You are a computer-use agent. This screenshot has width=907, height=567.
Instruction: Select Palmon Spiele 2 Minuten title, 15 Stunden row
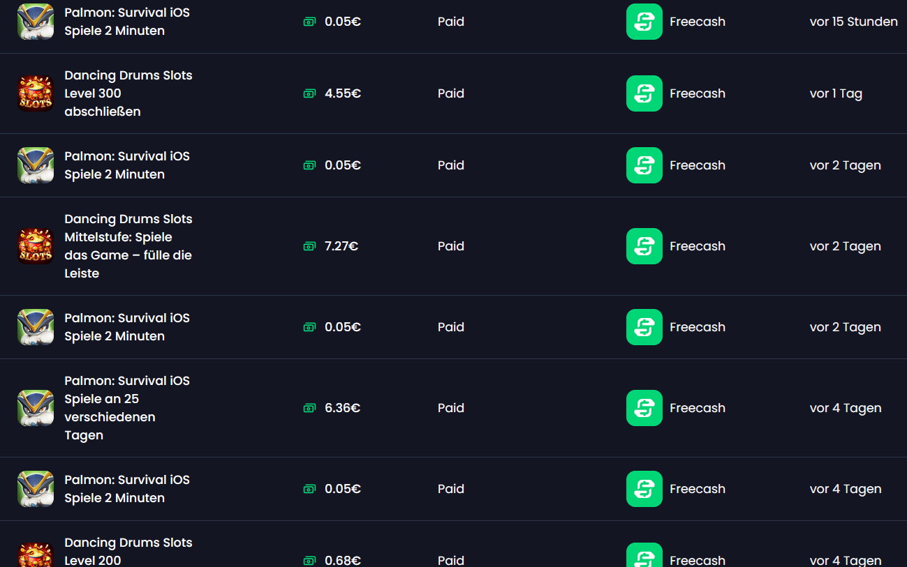tap(127, 22)
